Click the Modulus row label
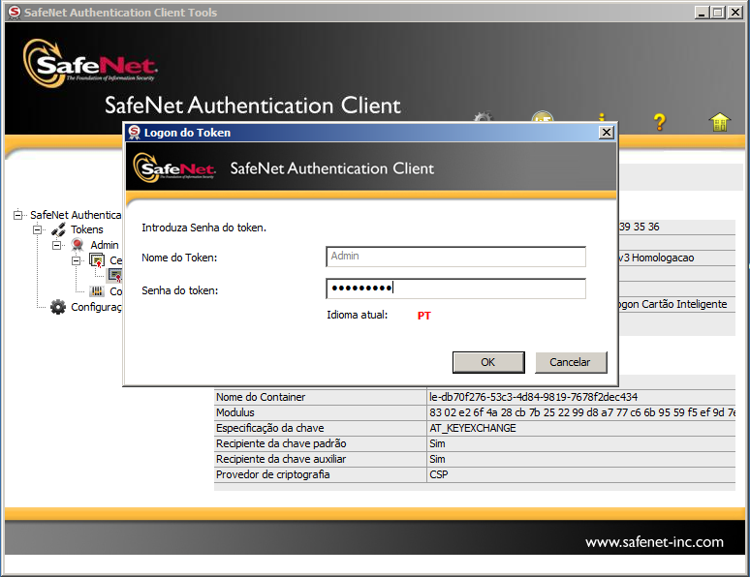 [x=234, y=412]
